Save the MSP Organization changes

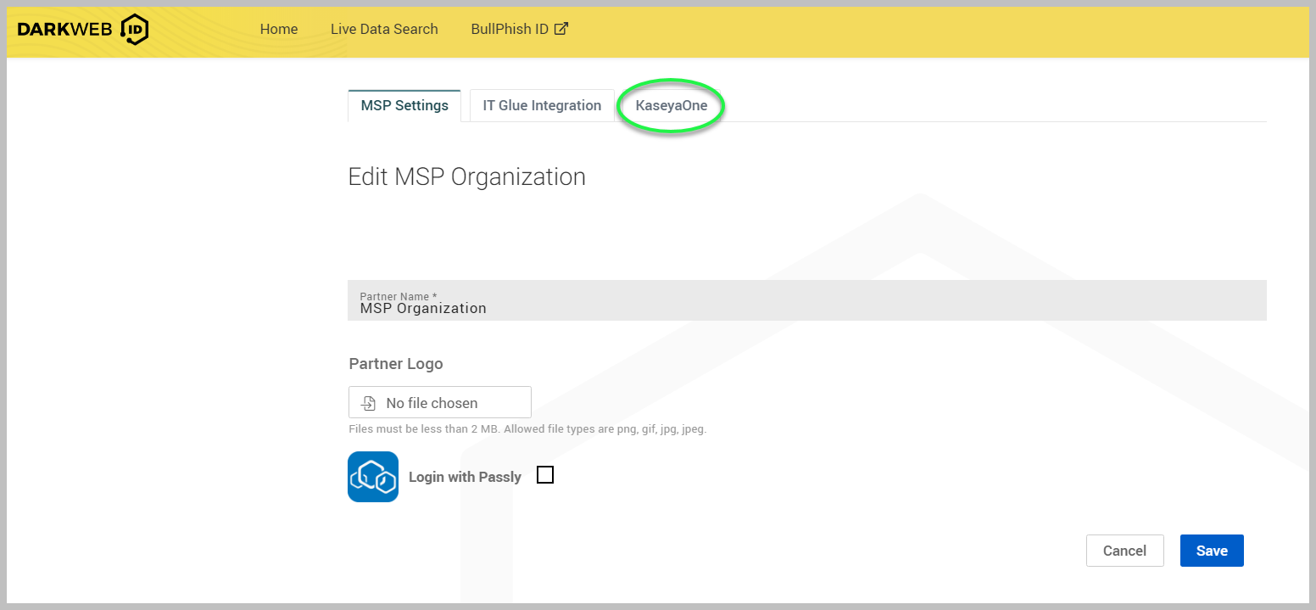point(1212,551)
